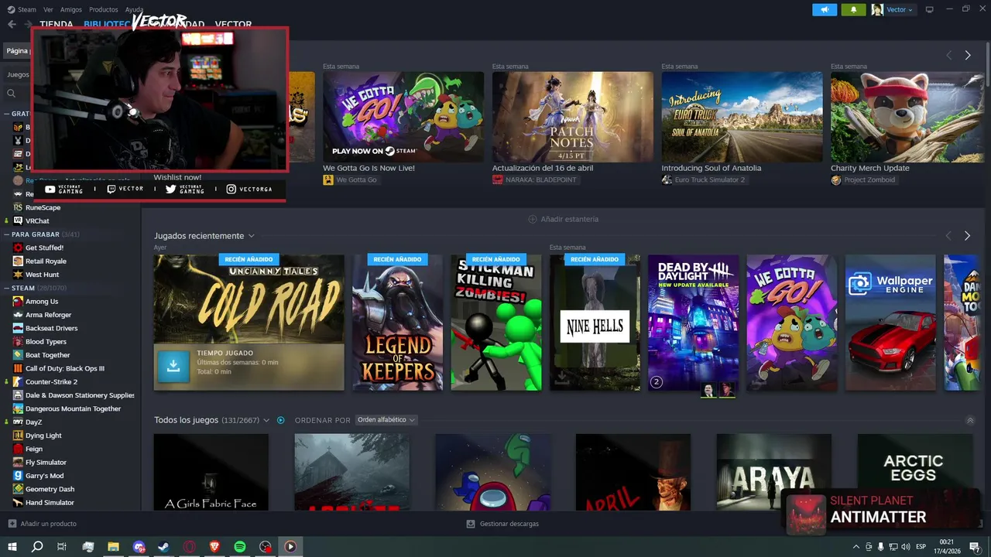The width and height of the screenshot is (991, 557).
Task: Click the Counter-Strike 2 sidebar icon
Action: (18, 381)
